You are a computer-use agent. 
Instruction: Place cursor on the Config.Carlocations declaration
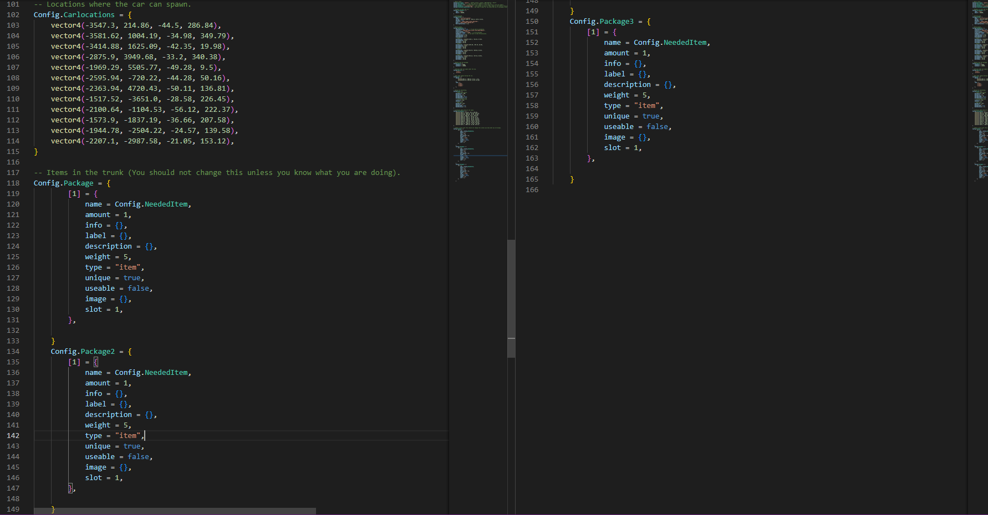click(74, 15)
